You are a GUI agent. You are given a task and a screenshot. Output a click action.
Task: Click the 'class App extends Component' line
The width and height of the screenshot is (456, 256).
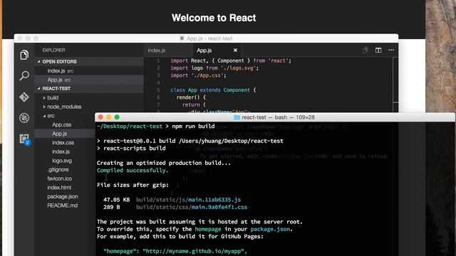213,90
